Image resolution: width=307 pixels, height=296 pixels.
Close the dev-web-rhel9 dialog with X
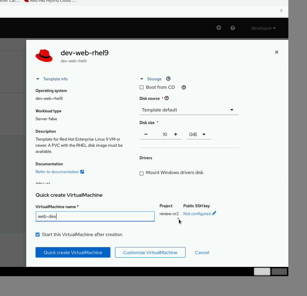coord(277,52)
